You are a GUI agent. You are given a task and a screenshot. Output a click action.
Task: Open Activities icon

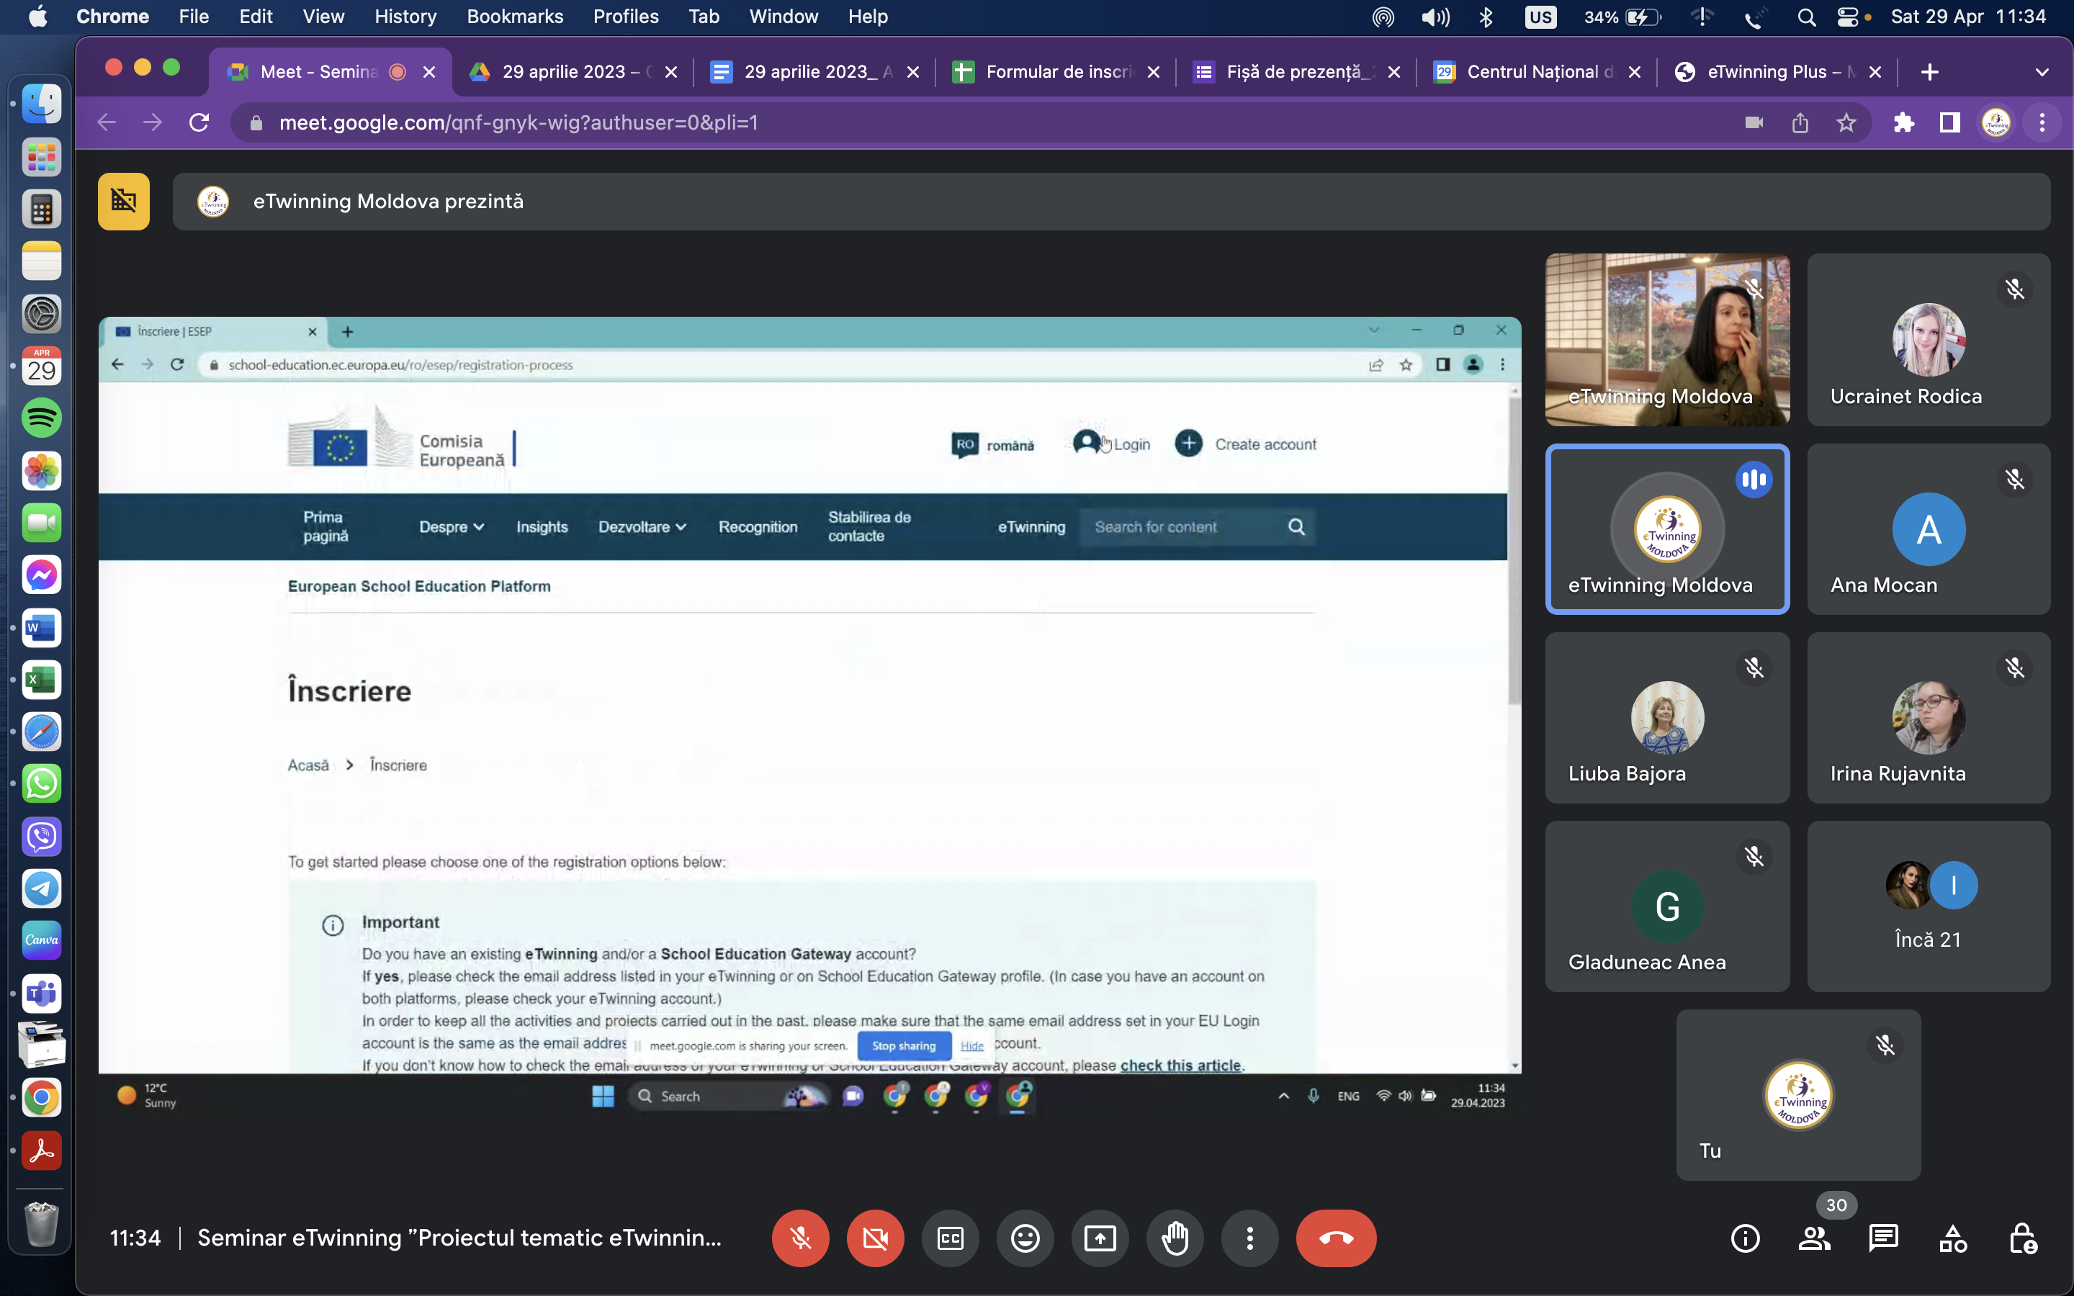(1953, 1238)
